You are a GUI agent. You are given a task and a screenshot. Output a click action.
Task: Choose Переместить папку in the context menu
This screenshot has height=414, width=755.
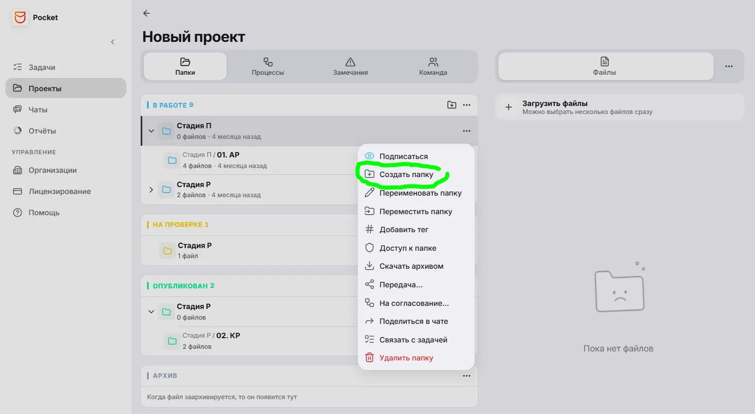(x=416, y=212)
